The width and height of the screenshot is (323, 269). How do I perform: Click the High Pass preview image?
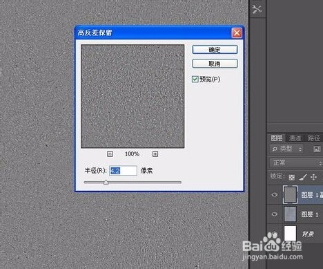point(133,96)
